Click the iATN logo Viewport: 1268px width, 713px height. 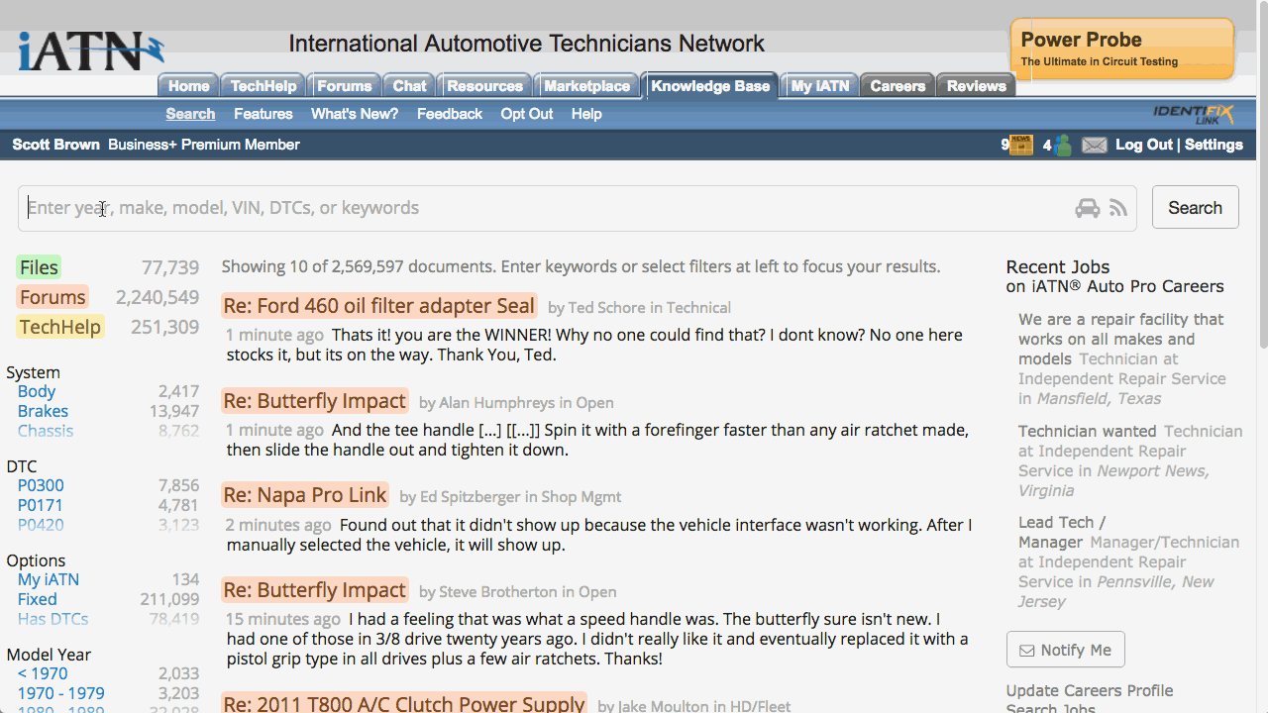click(91, 51)
